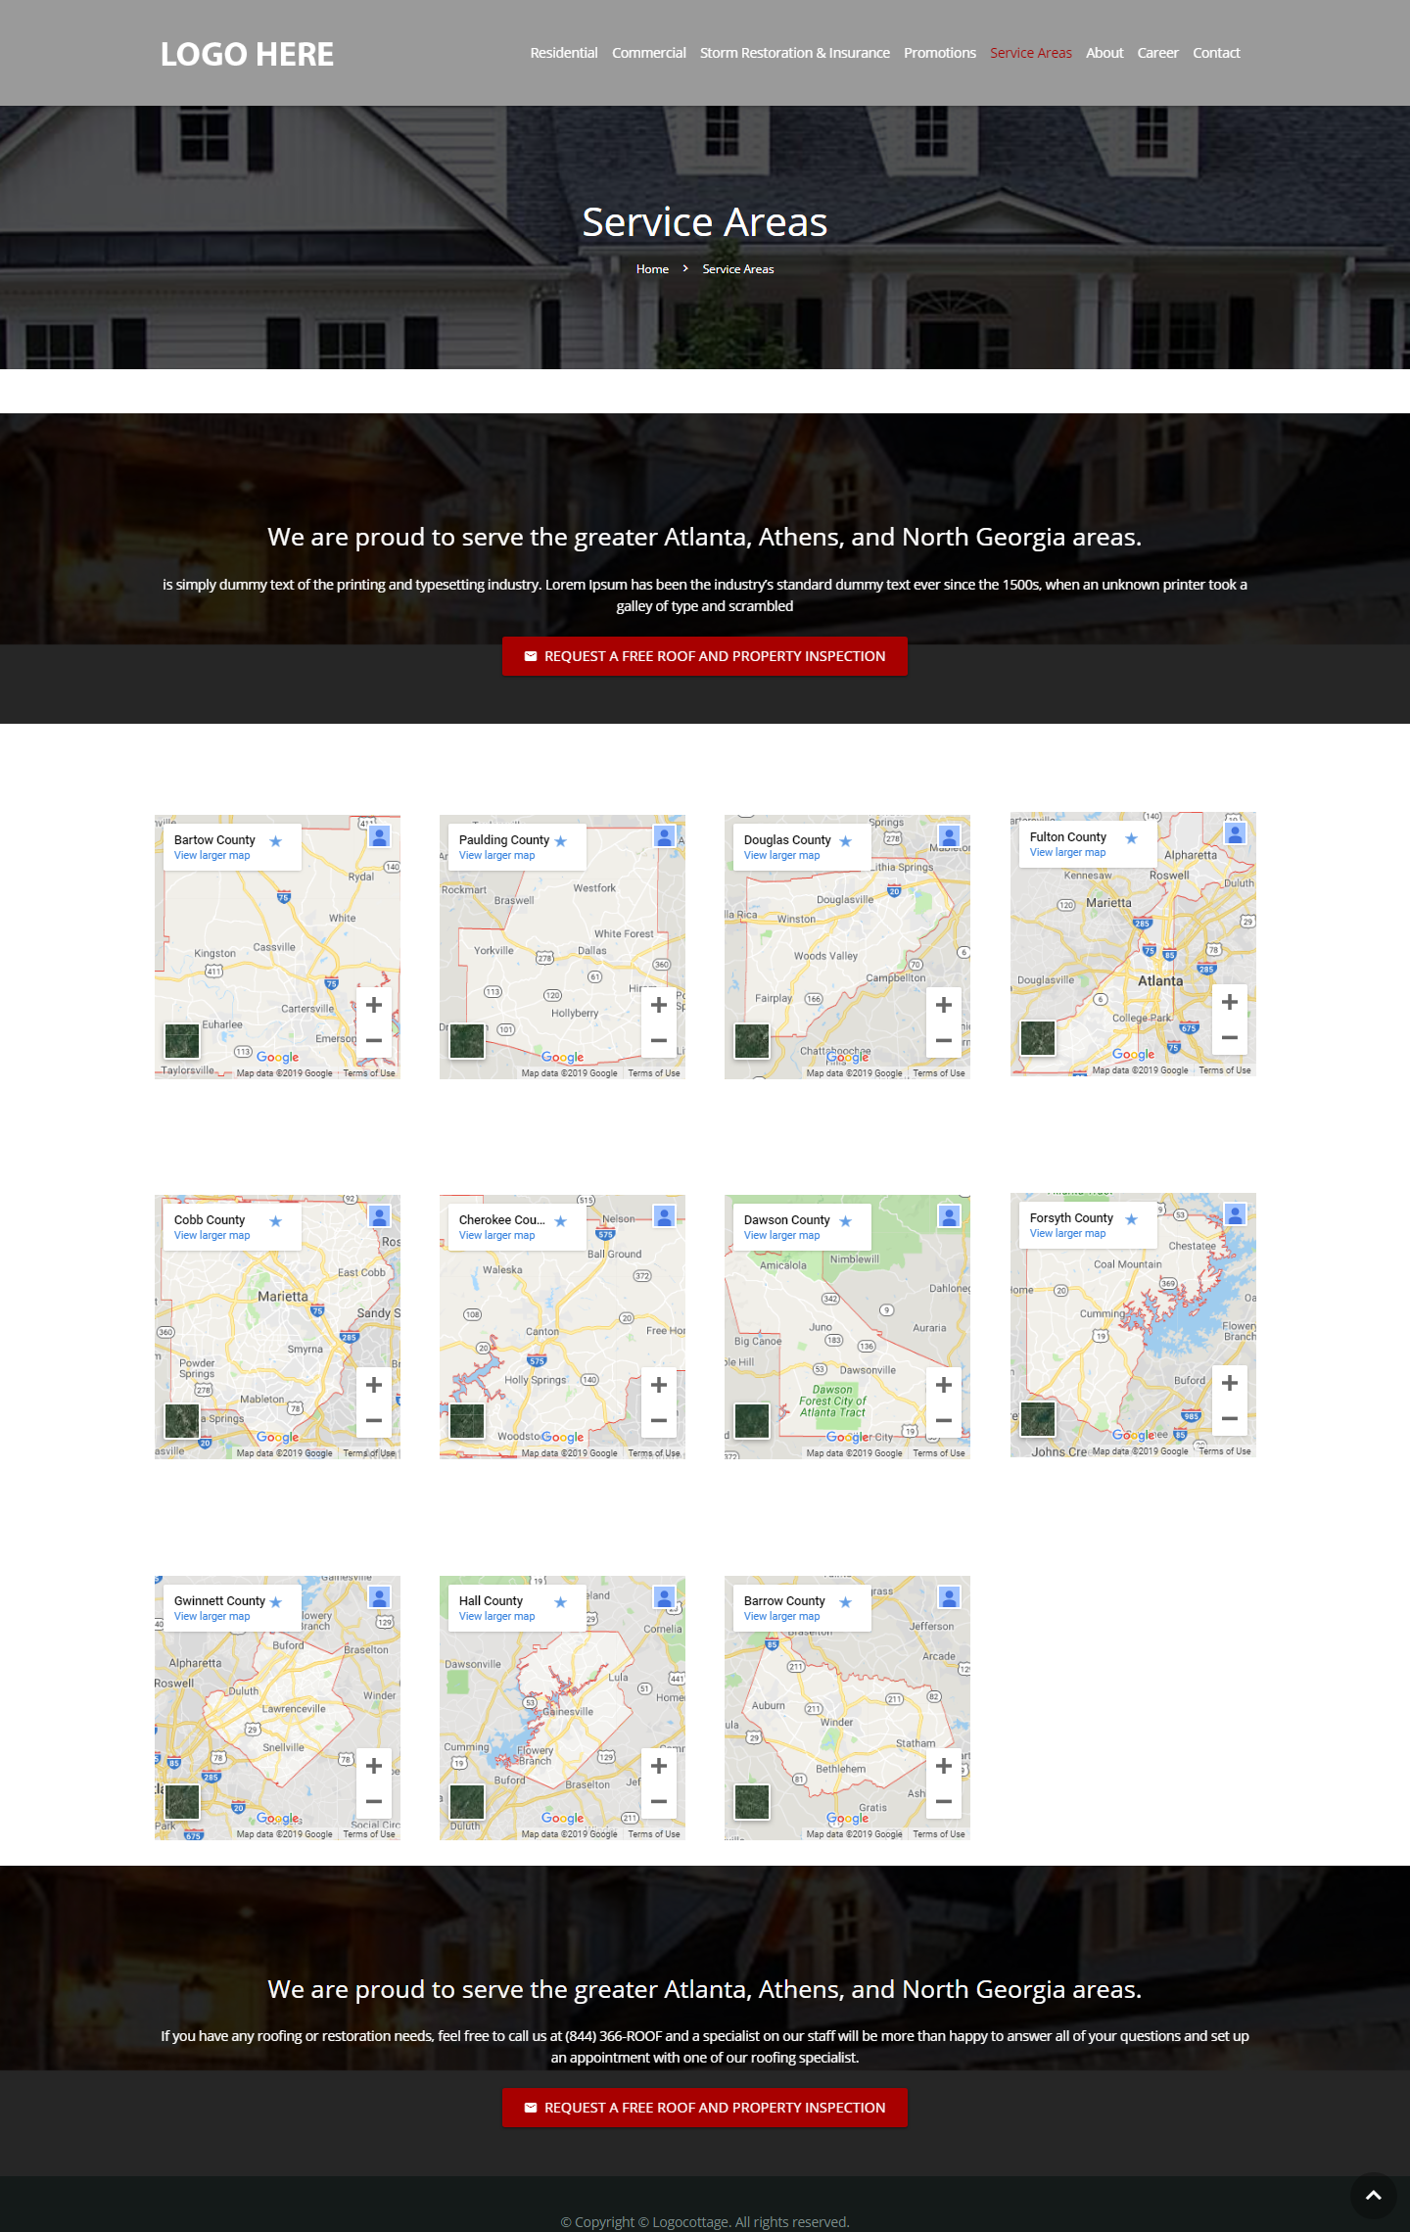Open the Residential menu item
The height and width of the screenshot is (2232, 1410).
(563, 53)
